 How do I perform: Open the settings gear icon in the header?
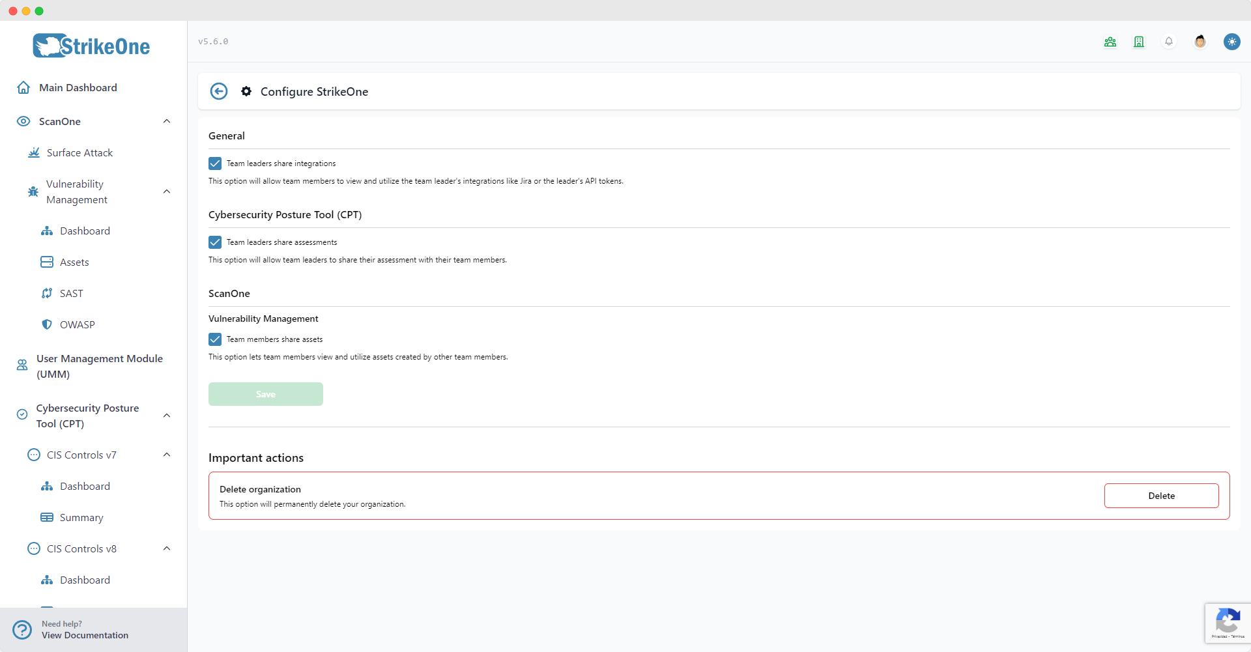[x=246, y=91]
